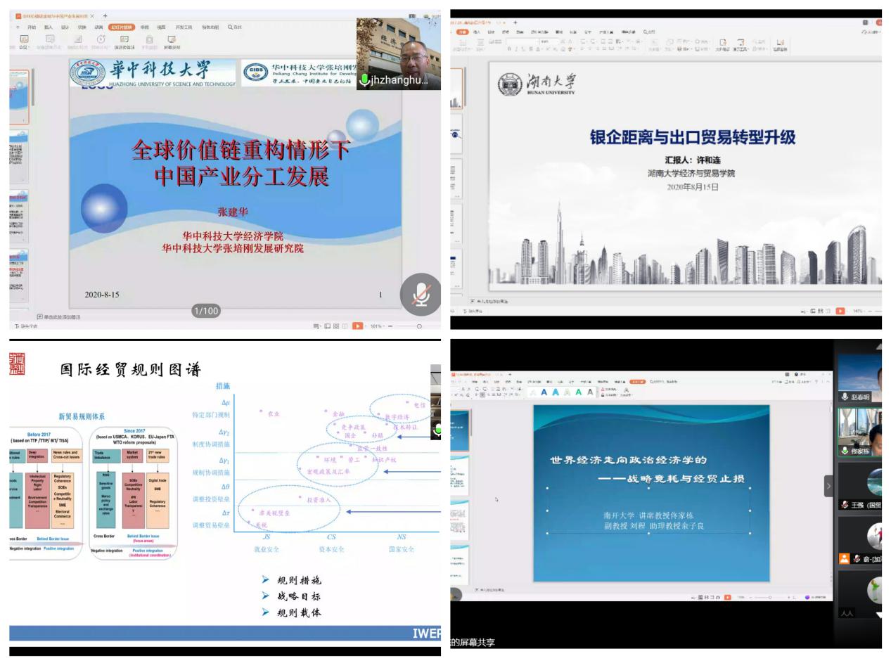Toggle 赵春明's microphone icon
The width and height of the screenshot is (891, 668).
click(845, 397)
